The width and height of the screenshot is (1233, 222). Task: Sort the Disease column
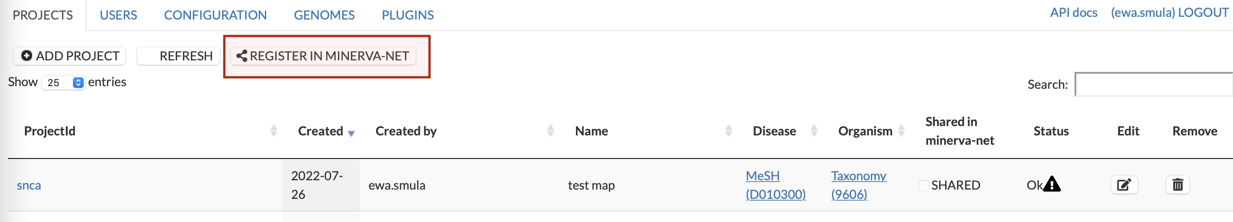pyautogui.click(x=814, y=131)
